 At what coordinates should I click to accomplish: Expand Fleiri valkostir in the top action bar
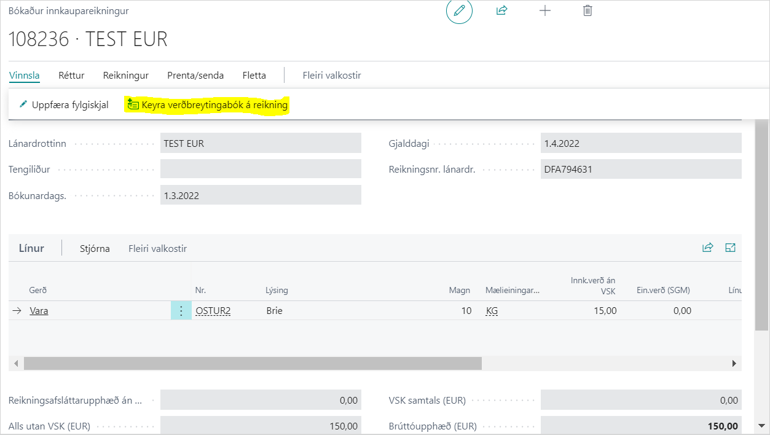[x=332, y=76]
